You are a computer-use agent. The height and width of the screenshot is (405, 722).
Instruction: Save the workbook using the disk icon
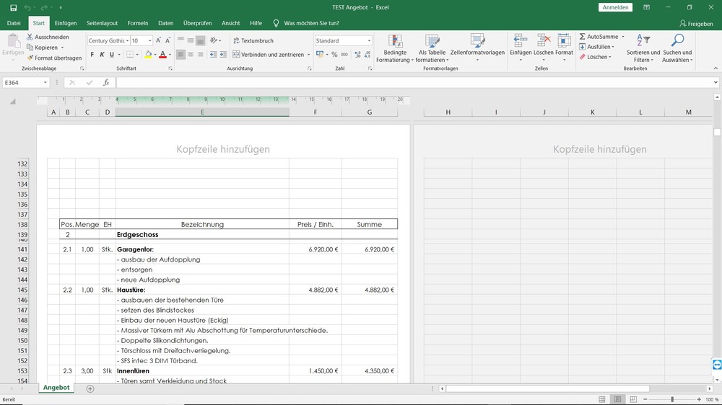[14, 7]
